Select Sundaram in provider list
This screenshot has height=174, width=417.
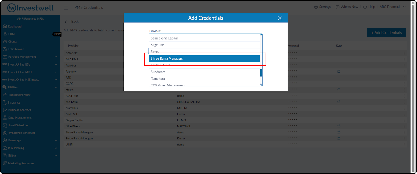tap(204, 72)
